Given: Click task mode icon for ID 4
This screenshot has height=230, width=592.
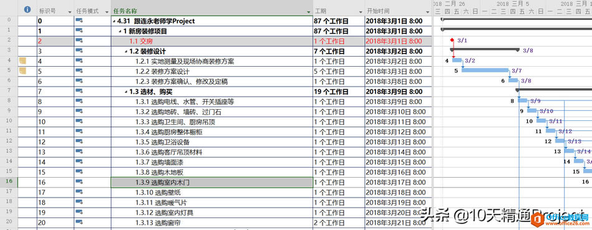Looking at the screenshot, I should [80, 61].
